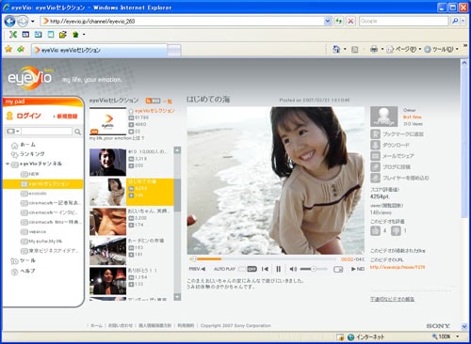This screenshot has height=344, width=471.
Task: Click the ブックマークに追加 bookmark icon
Action: [x=376, y=134]
